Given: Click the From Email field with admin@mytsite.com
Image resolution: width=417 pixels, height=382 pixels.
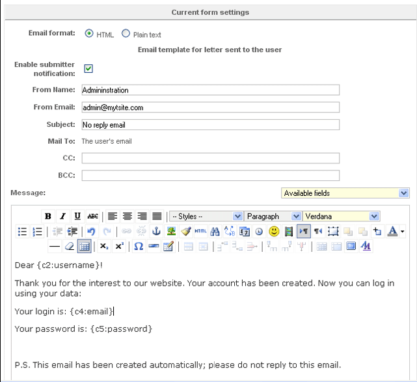Looking at the screenshot, I should (211, 107).
